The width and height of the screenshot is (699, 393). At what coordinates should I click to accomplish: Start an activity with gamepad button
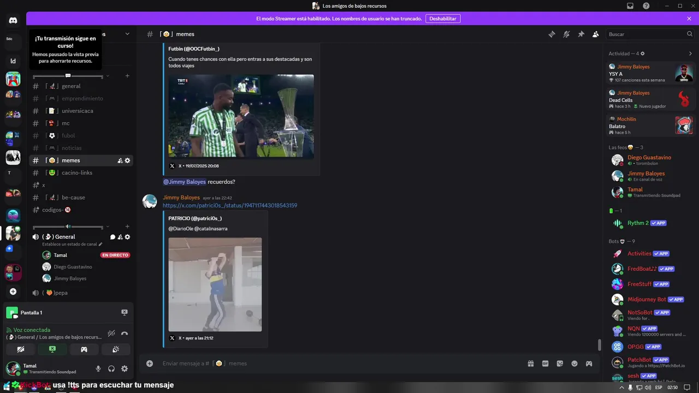[84, 349]
